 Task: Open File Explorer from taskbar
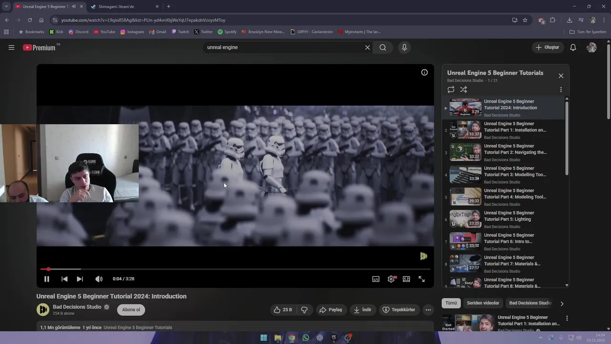point(277,338)
